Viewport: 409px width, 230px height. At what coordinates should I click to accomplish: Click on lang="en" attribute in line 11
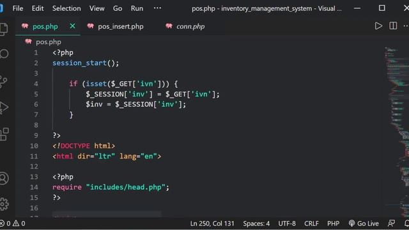[x=138, y=156]
